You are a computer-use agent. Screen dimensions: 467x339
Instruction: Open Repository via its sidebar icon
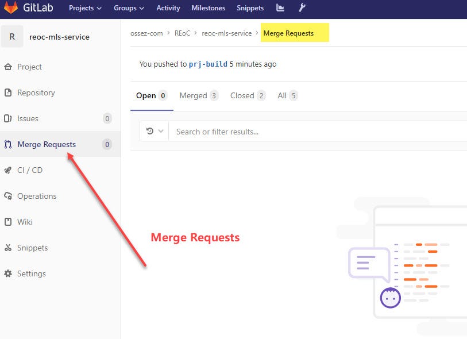pos(9,93)
